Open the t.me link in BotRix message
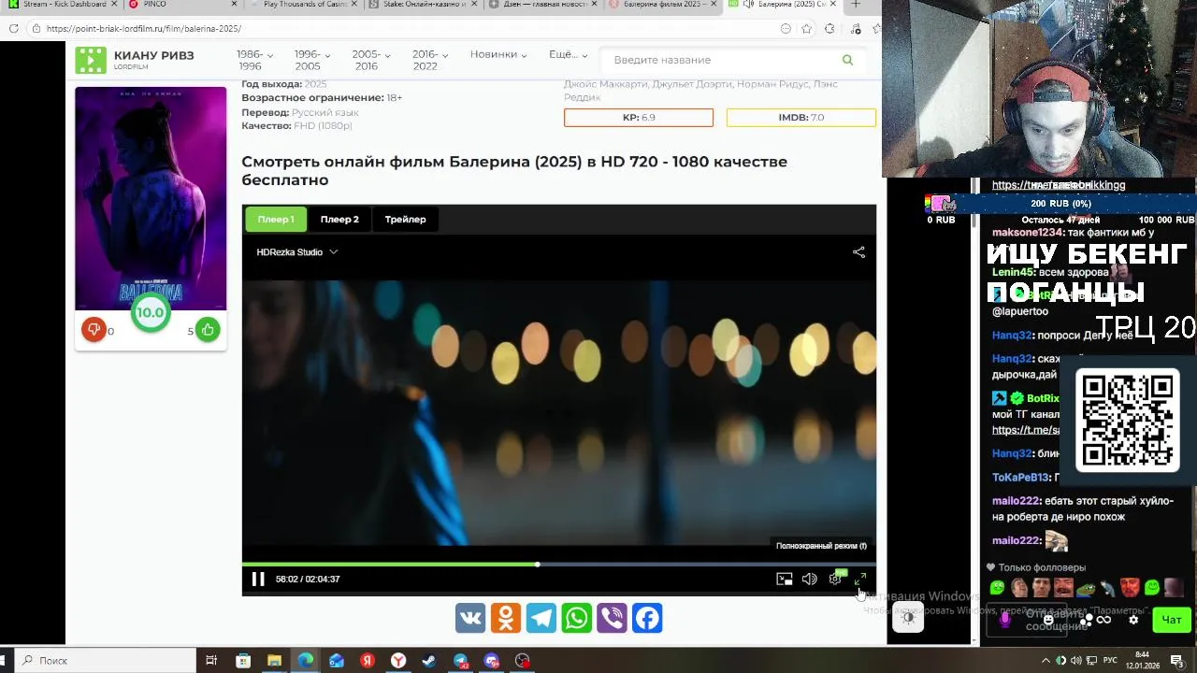The width and height of the screenshot is (1197, 673). tap(1026, 430)
